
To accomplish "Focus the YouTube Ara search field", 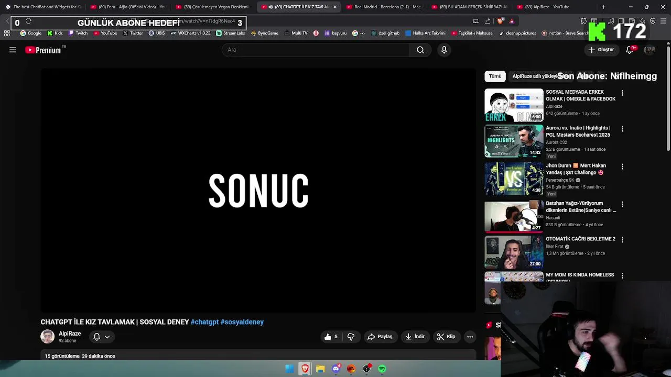I will [x=316, y=50].
